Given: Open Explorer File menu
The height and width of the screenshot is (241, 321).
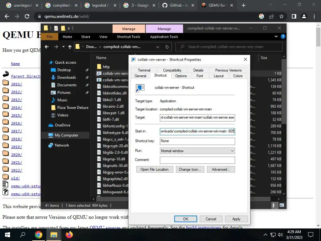Looking at the screenshot, I should tap(50, 37).
